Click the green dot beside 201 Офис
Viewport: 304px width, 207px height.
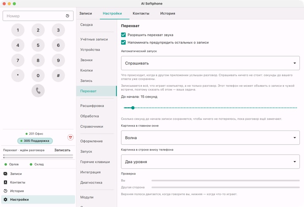click(27, 134)
